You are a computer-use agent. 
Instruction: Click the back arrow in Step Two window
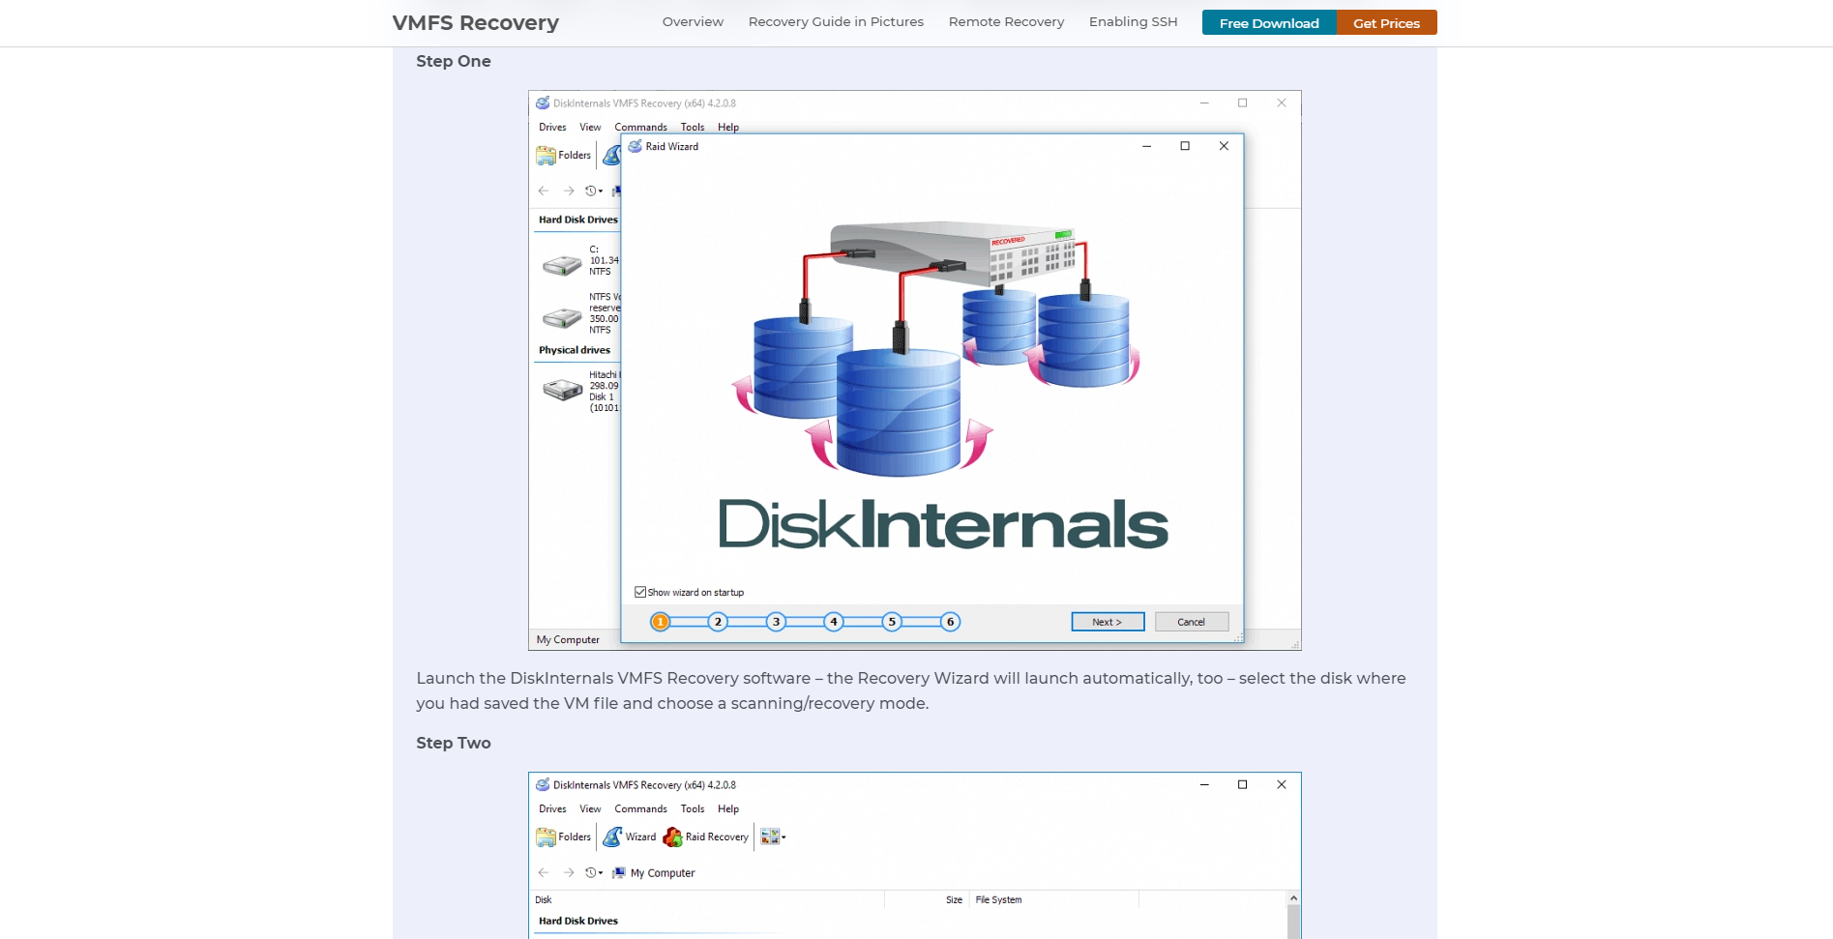coord(544,872)
